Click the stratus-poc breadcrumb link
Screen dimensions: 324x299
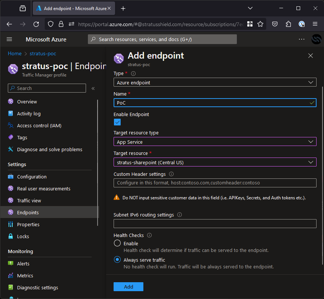pos(43,54)
